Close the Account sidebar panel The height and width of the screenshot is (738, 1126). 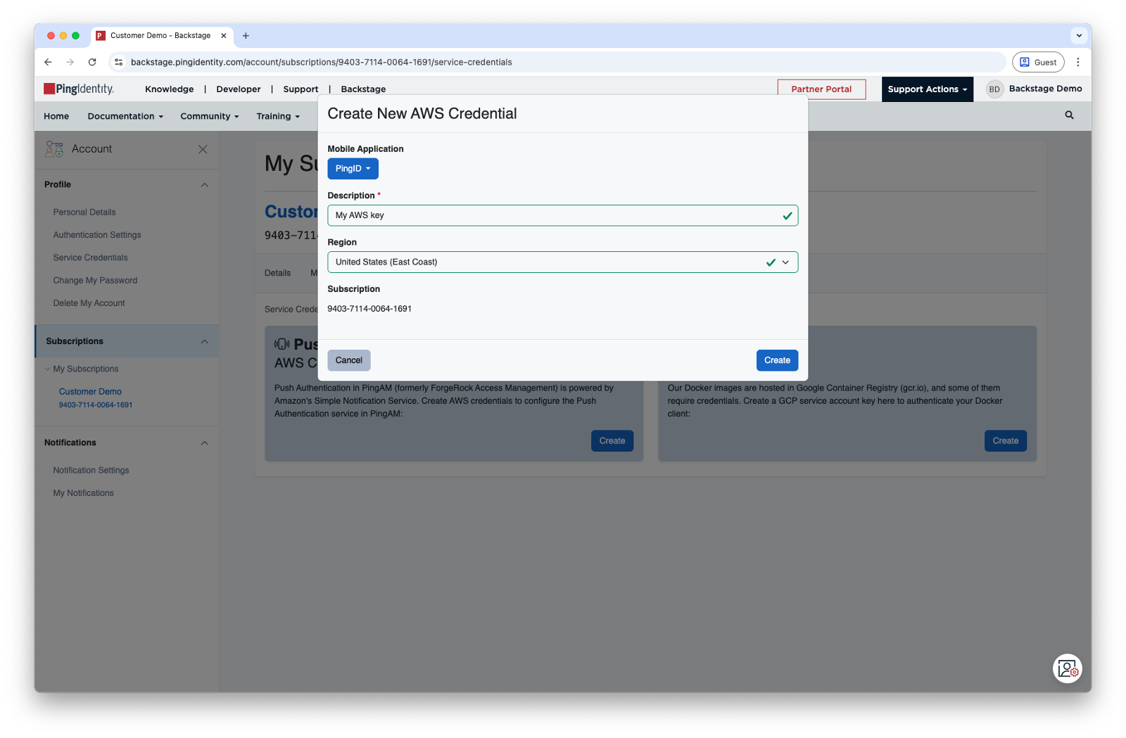point(203,149)
